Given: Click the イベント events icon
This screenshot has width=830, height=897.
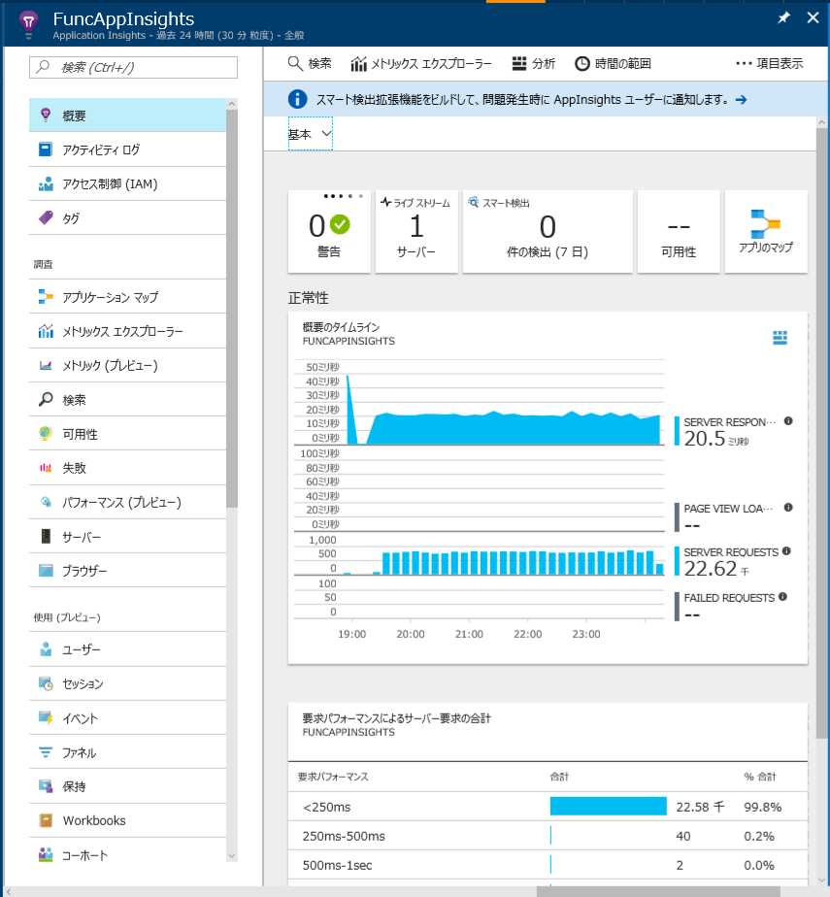Looking at the screenshot, I should click(x=46, y=718).
